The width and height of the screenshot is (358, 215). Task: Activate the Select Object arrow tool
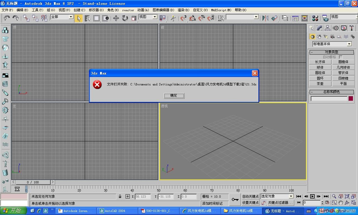[79, 18]
